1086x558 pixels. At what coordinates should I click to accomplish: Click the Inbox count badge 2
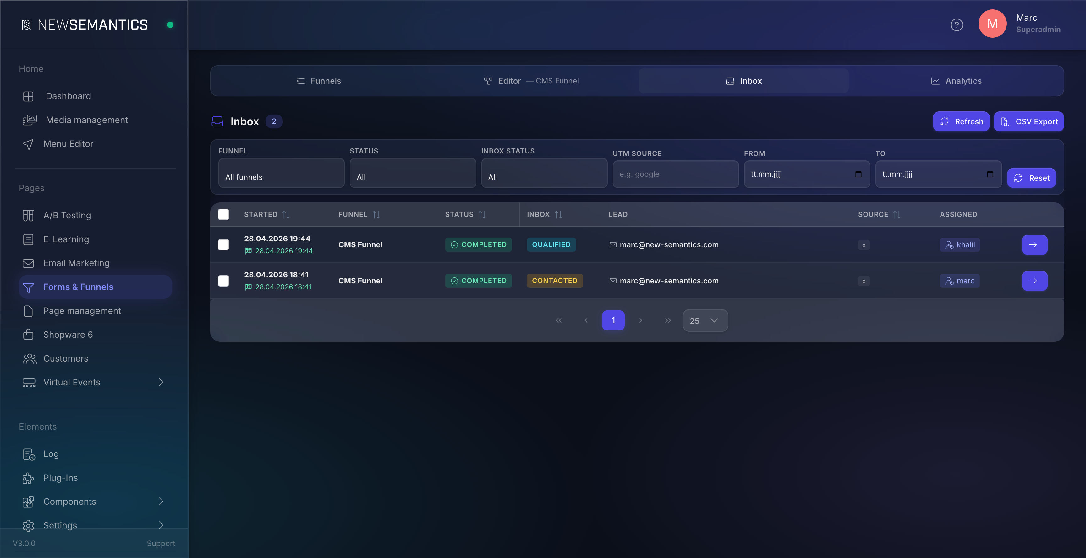click(x=274, y=122)
